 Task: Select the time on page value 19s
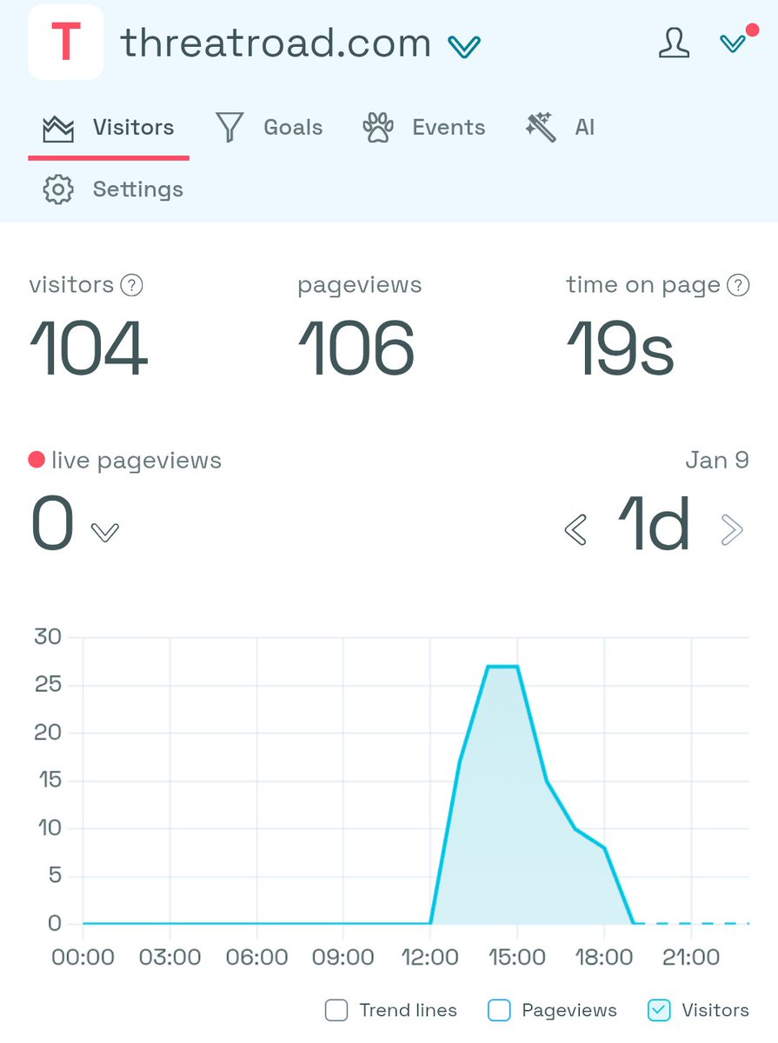[x=620, y=349]
